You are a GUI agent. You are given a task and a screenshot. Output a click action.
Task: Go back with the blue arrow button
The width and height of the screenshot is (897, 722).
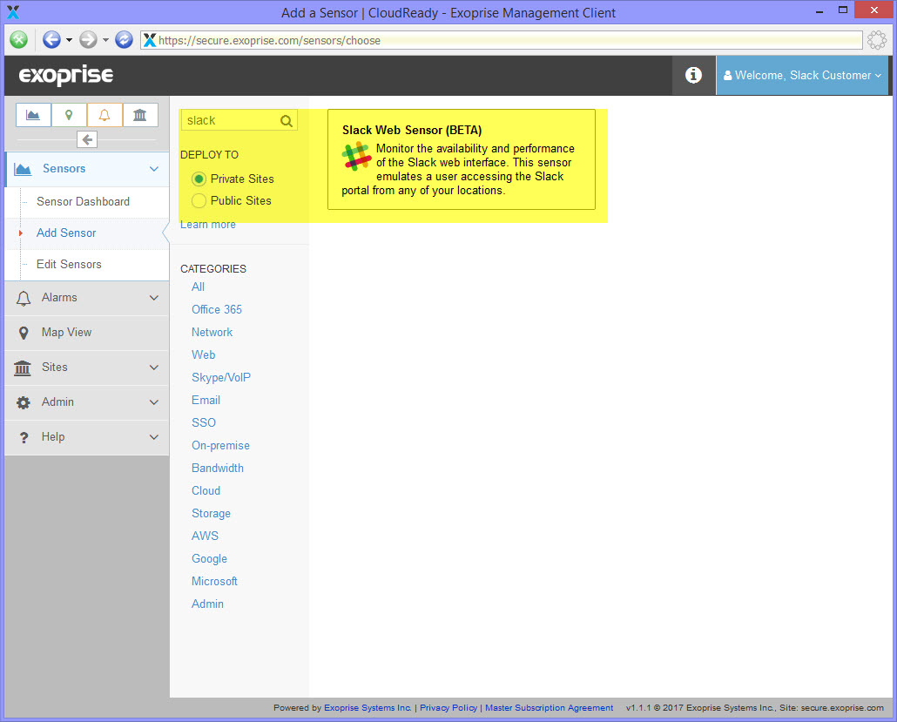tap(51, 39)
